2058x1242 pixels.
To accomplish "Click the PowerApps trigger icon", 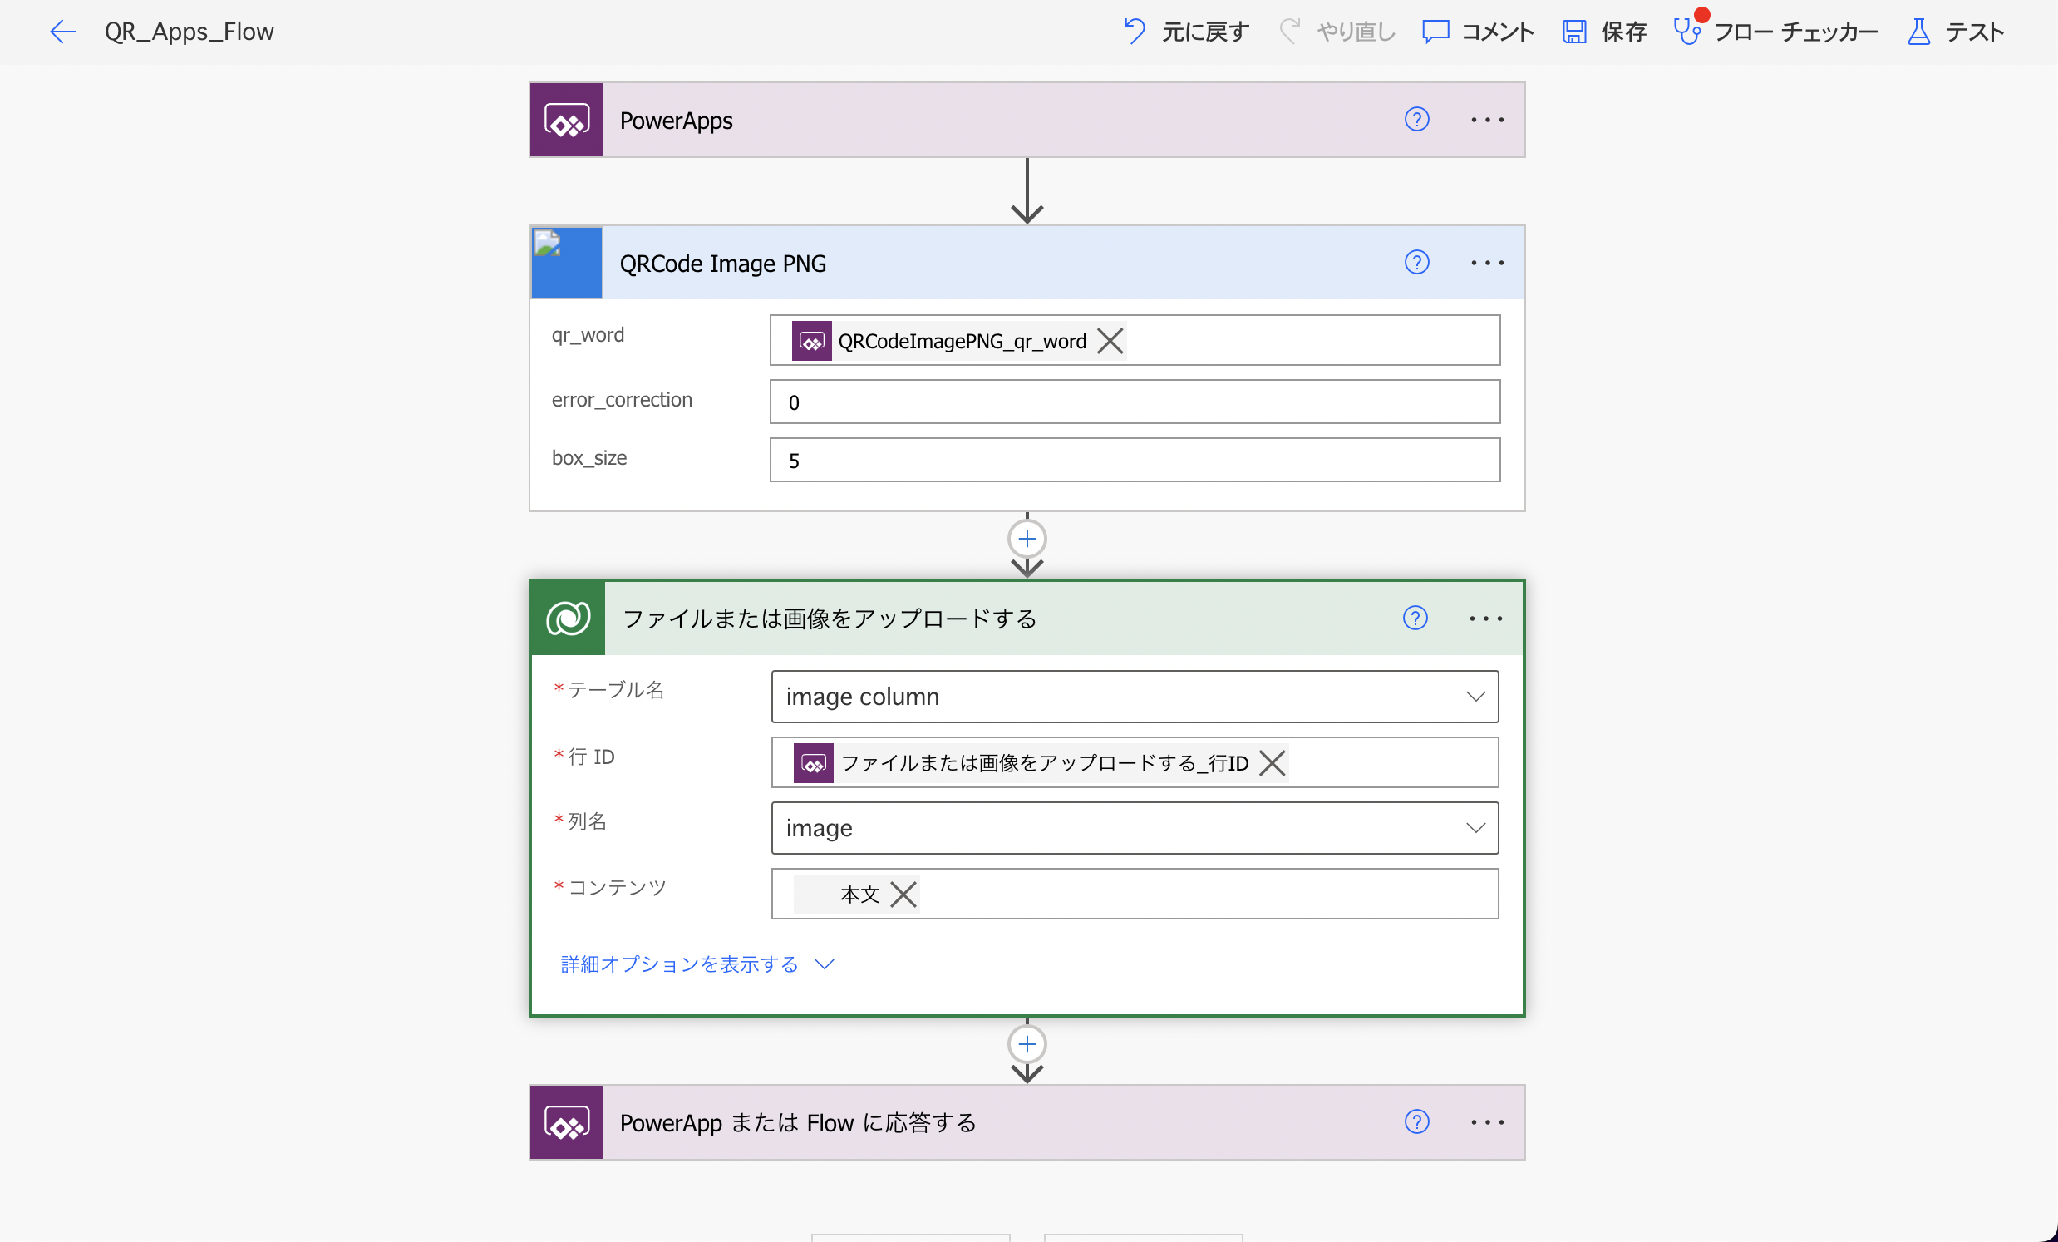I will pos(567,121).
